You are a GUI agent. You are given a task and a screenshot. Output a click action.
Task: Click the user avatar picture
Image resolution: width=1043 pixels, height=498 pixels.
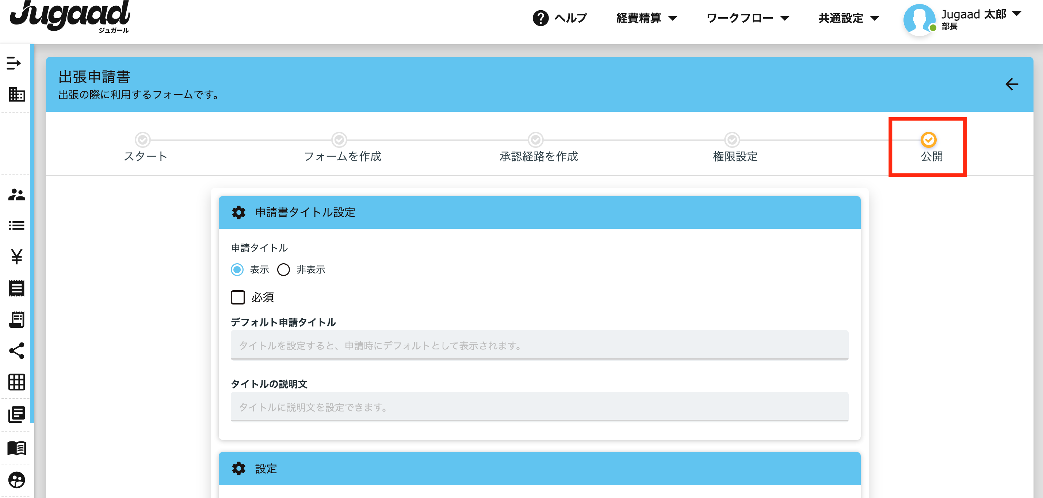click(x=919, y=19)
